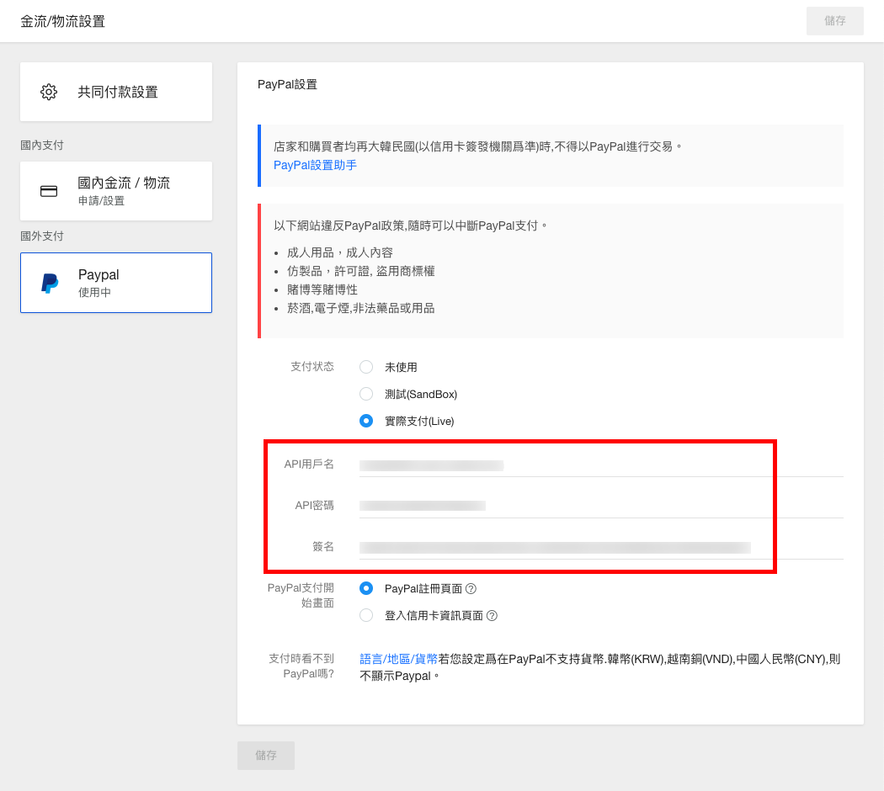Click the bottom 儲存 button
This screenshot has width=884, height=791.
(266, 756)
